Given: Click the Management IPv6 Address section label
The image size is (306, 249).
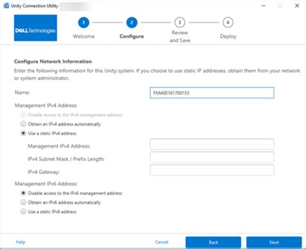Looking at the screenshot, I should pos(46,184).
